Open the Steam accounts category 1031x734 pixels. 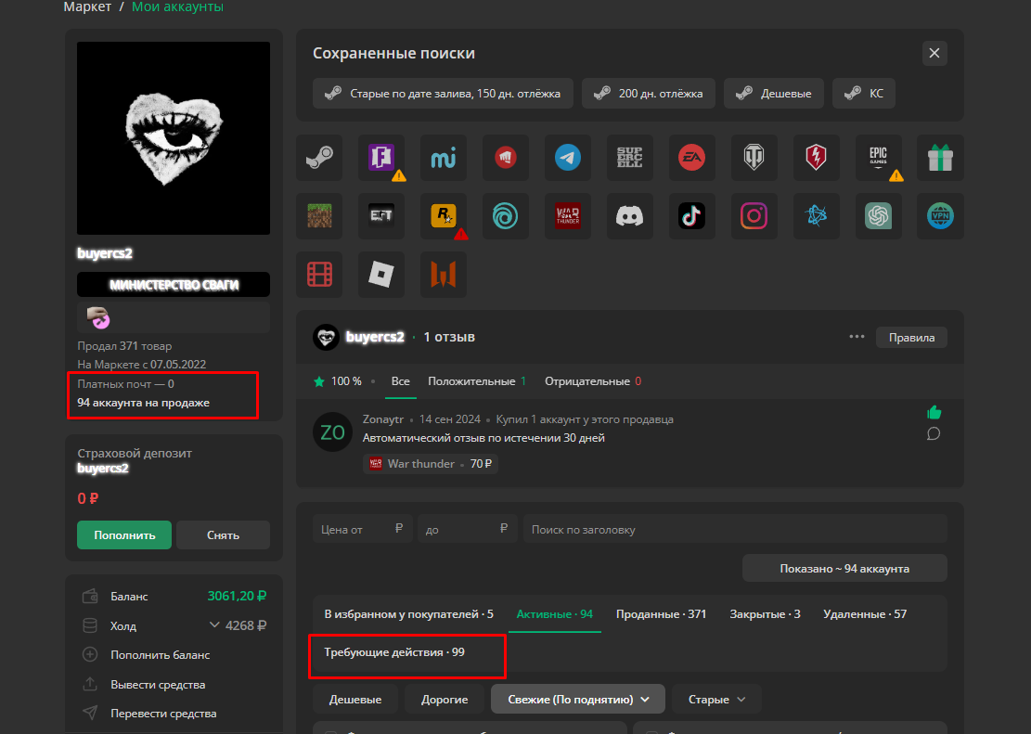tap(319, 158)
